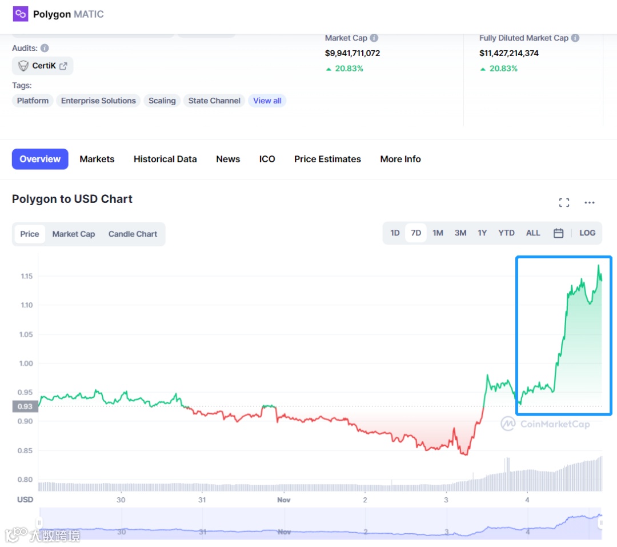Click the Market Cap value $9,941,711,072

tap(352, 53)
